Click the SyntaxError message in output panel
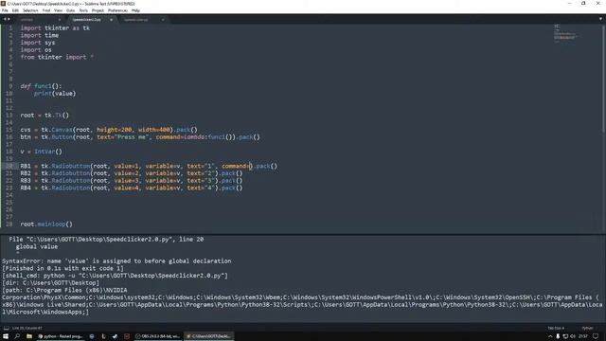 point(116,261)
